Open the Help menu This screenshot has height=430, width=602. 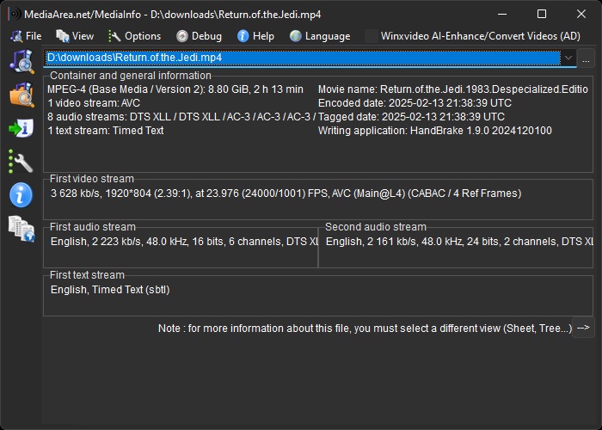coord(255,36)
